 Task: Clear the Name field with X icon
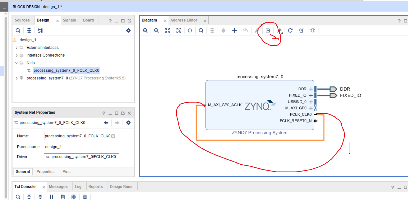(x=113, y=136)
